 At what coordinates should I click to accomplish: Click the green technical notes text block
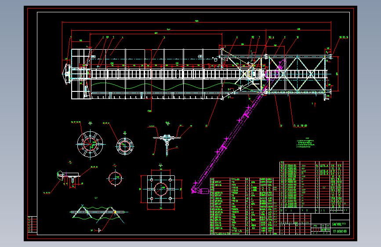[305, 144]
